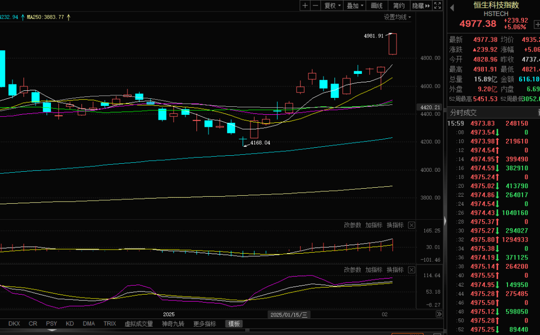This screenshot has height=335, width=540.
Task: Click the 2025/01/15 date marker on timeline
Action: [x=289, y=315]
